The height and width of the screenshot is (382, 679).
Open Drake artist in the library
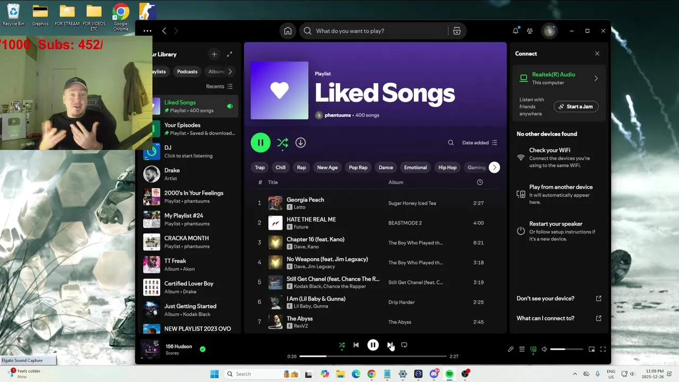(x=190, y=174)
